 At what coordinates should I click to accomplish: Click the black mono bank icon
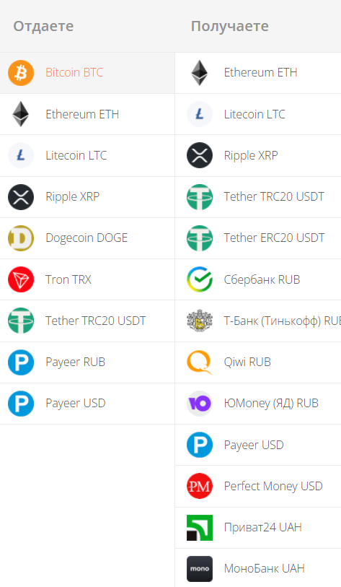point(200,569)
